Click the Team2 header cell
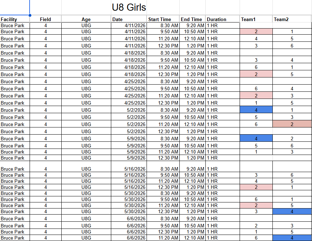 (x=292, y=19)
